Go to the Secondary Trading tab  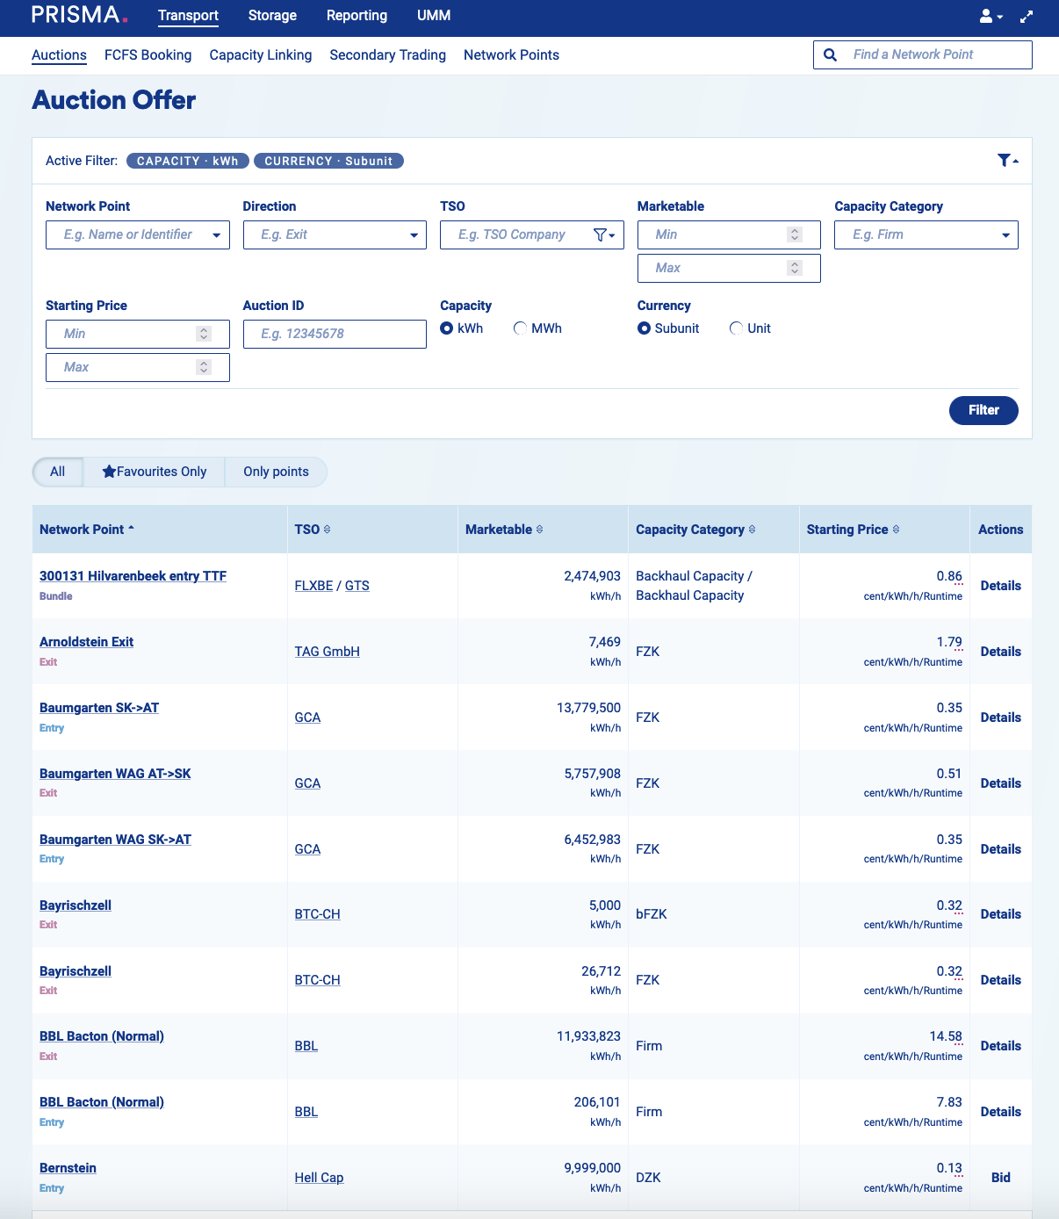pyautogui.click(x=387, y=54)
